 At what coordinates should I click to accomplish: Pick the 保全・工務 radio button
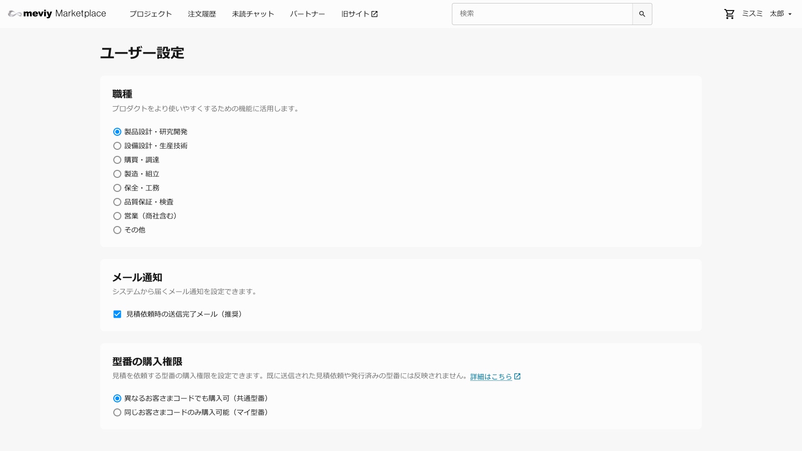click(117, 188)
